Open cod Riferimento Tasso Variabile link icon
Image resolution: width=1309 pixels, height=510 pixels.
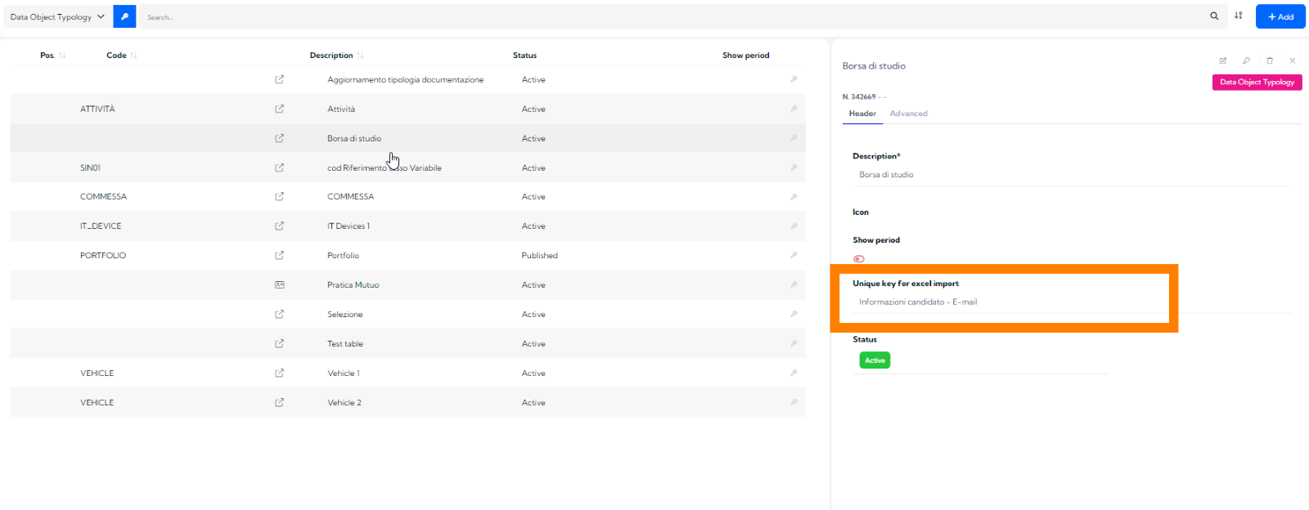(x=280, y=168)
